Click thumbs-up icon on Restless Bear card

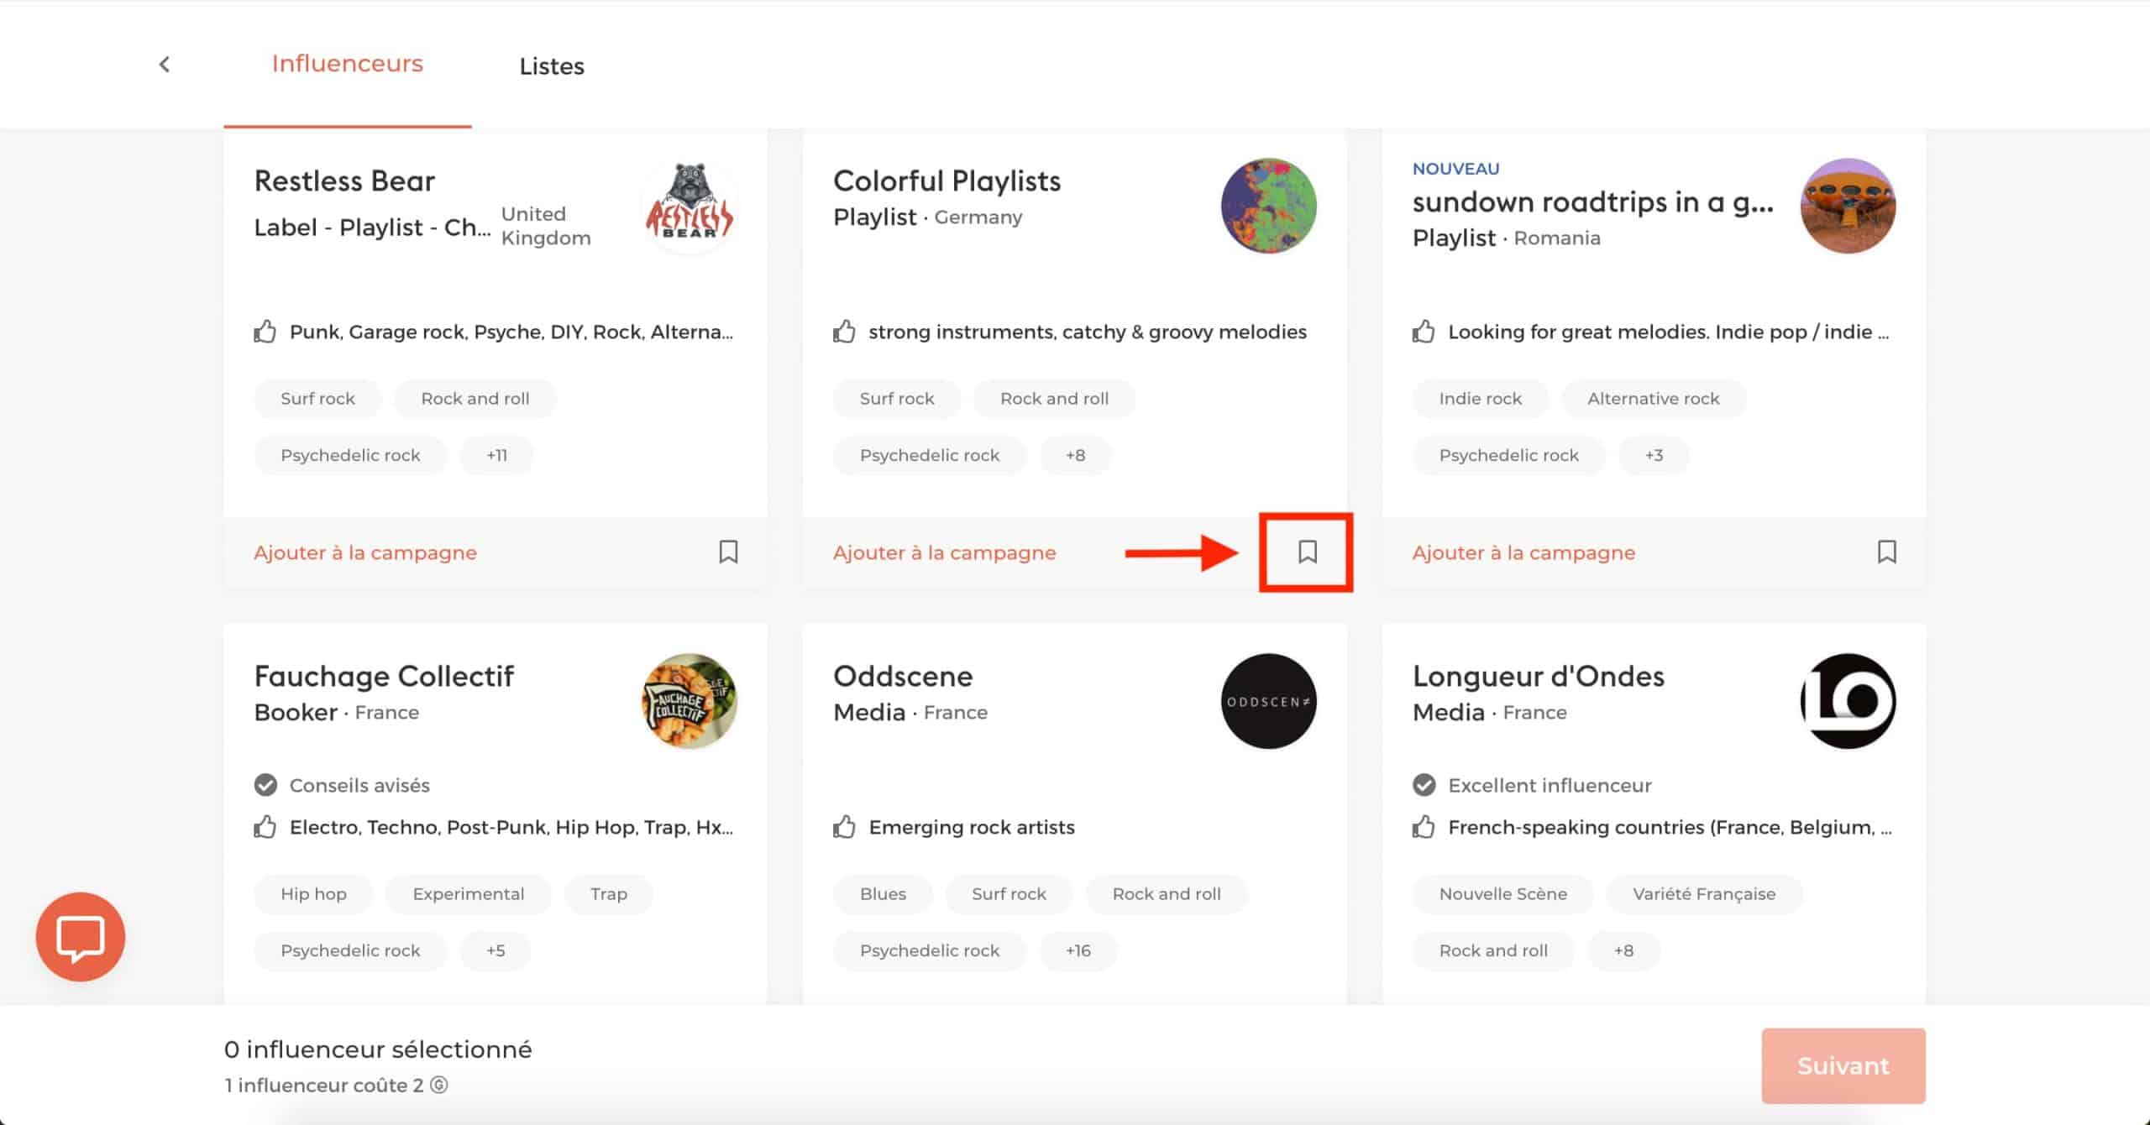coord(265,332)
